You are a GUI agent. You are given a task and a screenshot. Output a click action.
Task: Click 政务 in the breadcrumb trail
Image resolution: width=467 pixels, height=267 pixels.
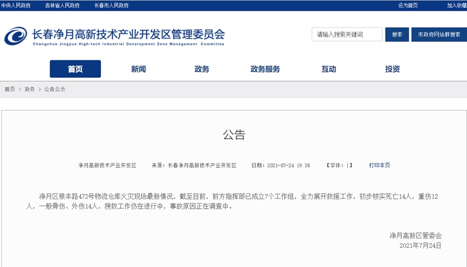pos(30,89)
